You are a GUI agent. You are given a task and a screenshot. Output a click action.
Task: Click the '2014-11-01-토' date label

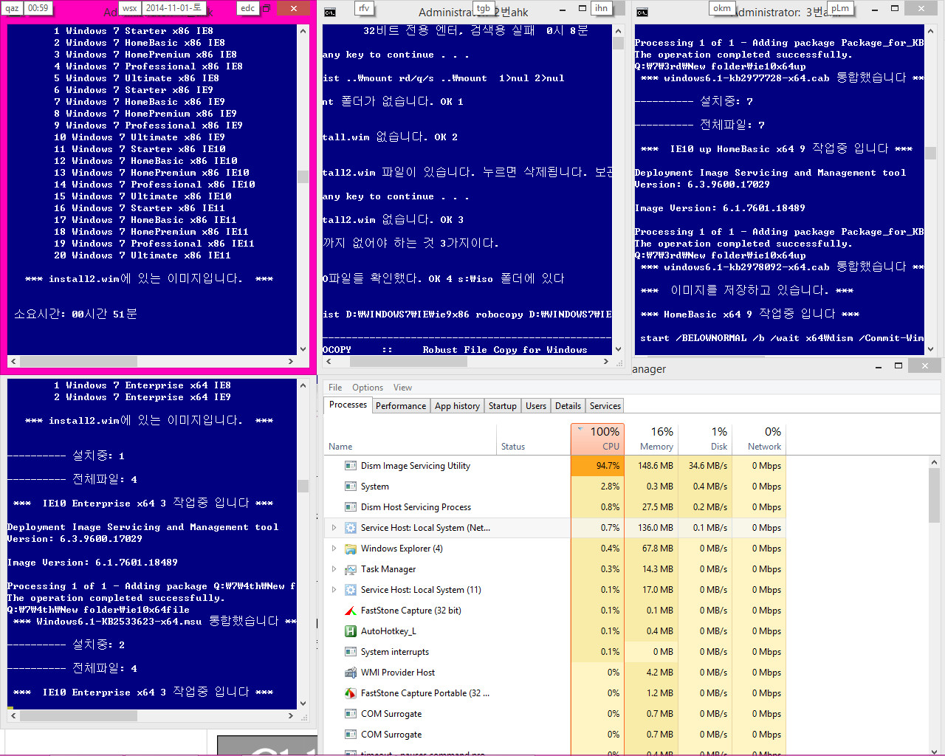(x=173, y=8)
